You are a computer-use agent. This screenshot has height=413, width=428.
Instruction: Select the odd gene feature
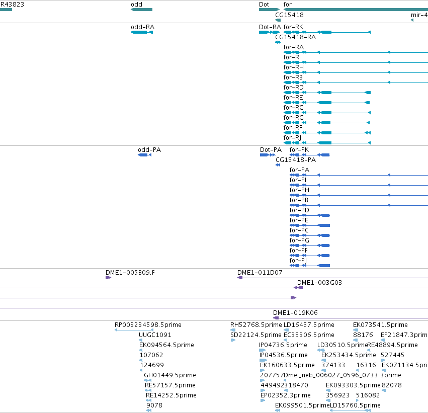tap(142, 10)
